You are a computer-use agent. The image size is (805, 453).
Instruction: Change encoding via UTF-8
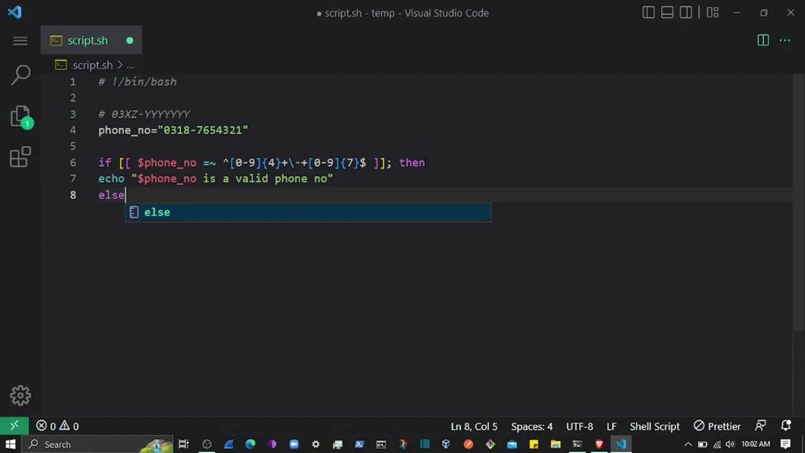[x=579, y=426]
